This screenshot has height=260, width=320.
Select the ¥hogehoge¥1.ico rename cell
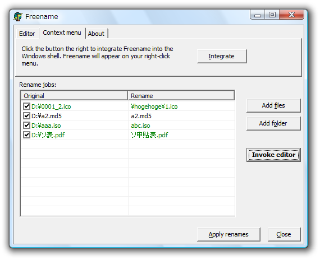154,106
